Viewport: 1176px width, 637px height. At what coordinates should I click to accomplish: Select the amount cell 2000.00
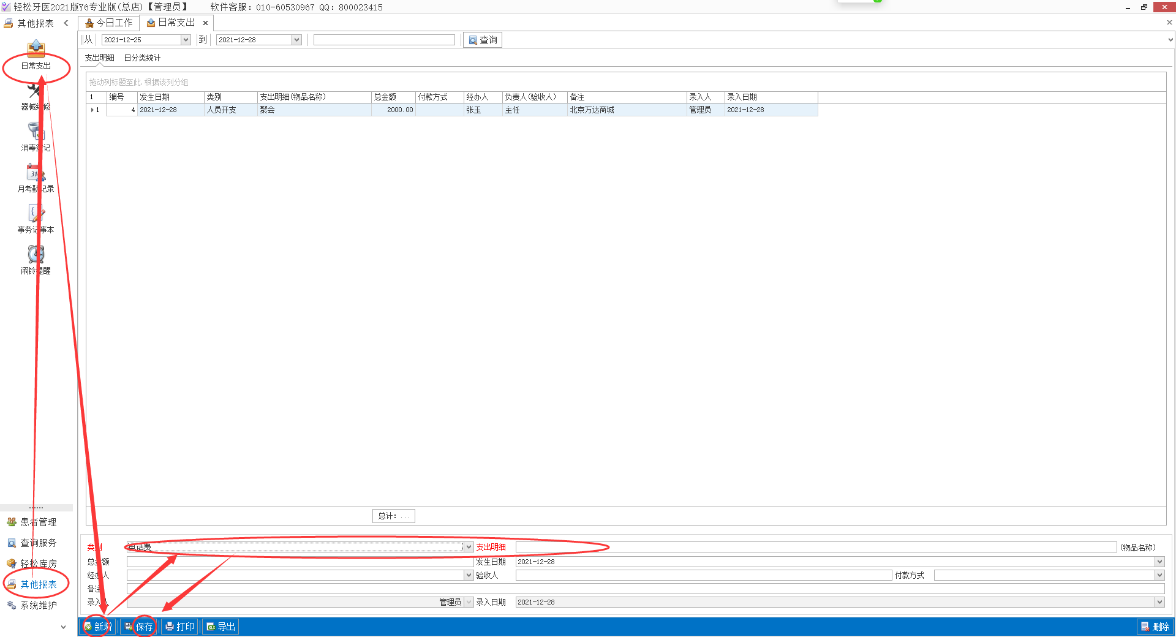click(393, 110)
